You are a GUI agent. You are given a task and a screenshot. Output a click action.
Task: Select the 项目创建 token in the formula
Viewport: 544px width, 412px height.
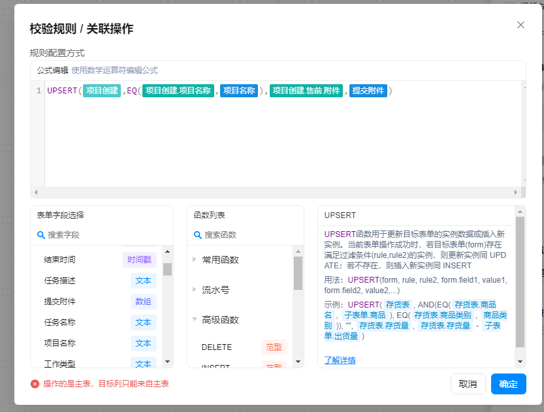tap(102, 91)
